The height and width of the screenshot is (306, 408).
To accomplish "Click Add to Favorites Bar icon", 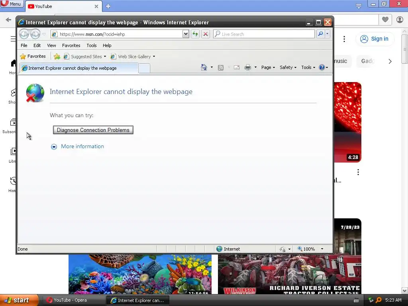I will (x=57, y=57).
